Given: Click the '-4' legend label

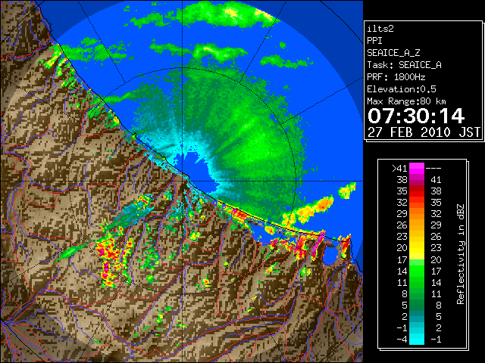Looking at the screenshot, I should point(402,340).
